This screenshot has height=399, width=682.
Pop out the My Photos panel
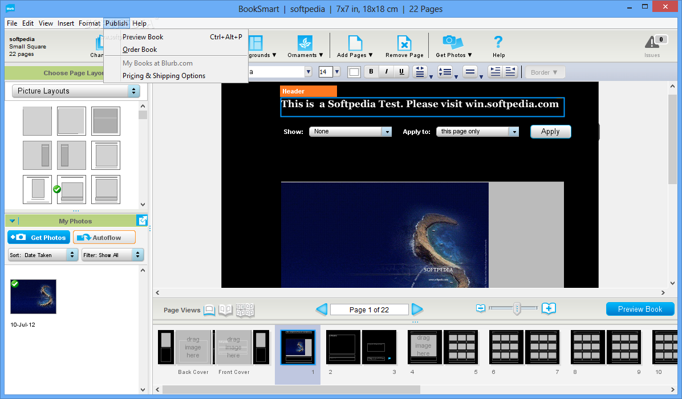click(x=142, y=221)
